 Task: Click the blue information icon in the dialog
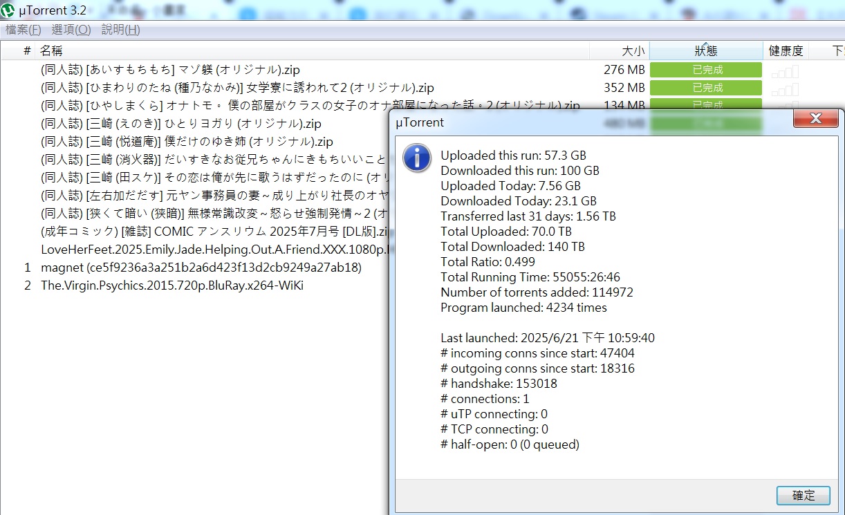418,158
